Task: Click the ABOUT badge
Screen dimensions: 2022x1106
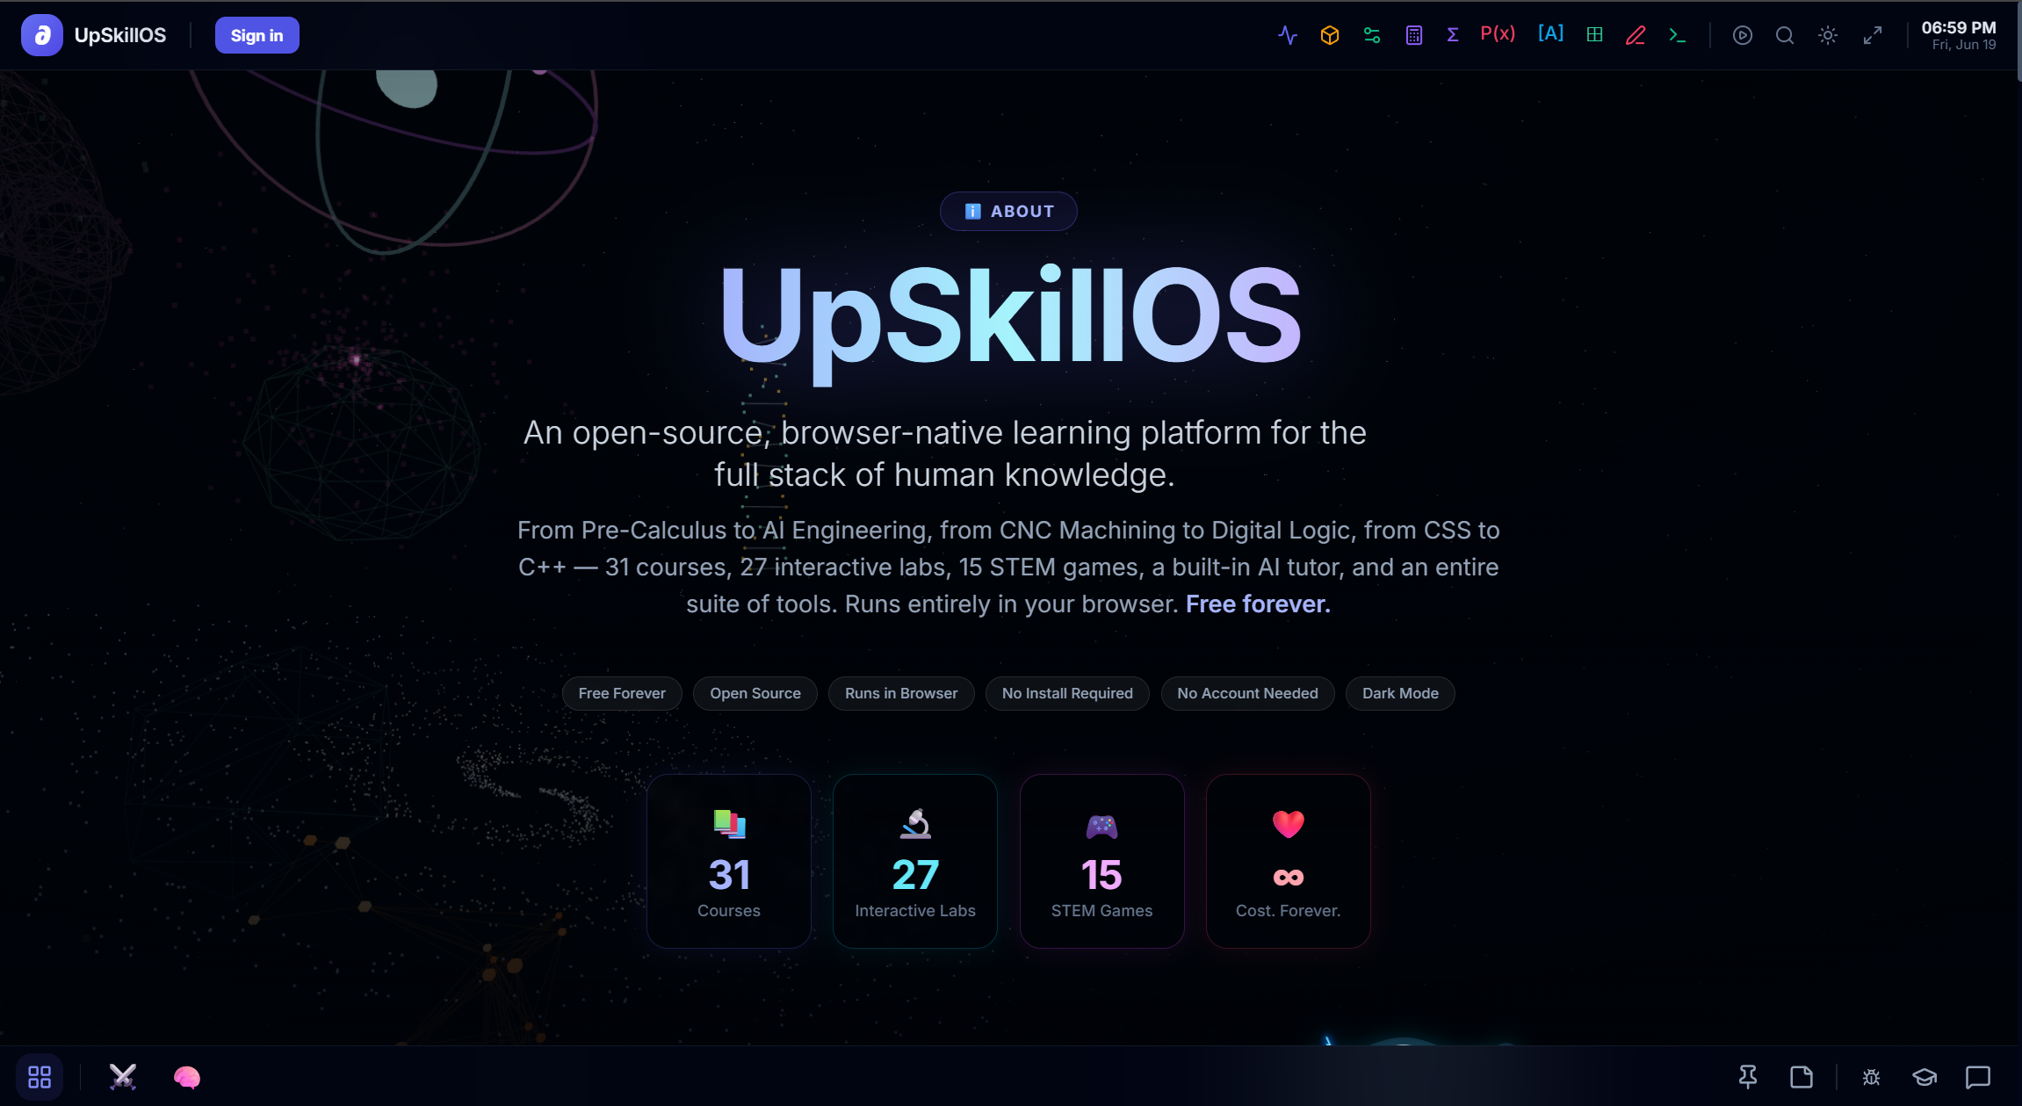Action: [x=1008, y=211]
